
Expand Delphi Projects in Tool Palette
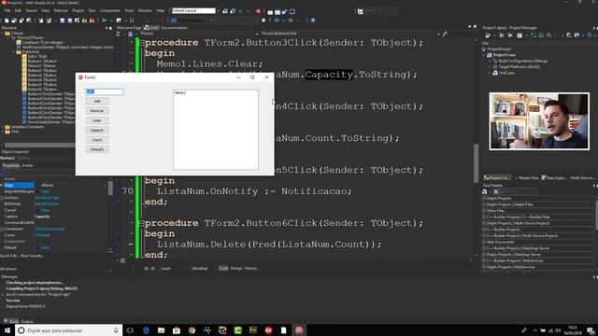pyautogui.click(x=484, y=198)
